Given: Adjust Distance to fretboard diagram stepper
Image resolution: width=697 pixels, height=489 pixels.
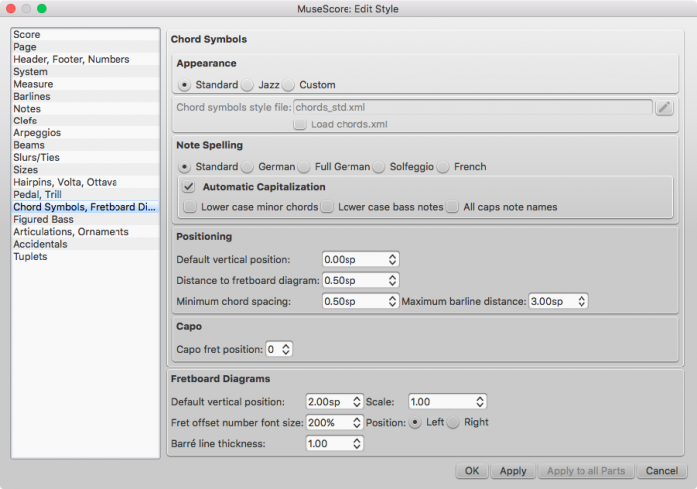Looking at the screenshot, I should click(x=392, y=281).
